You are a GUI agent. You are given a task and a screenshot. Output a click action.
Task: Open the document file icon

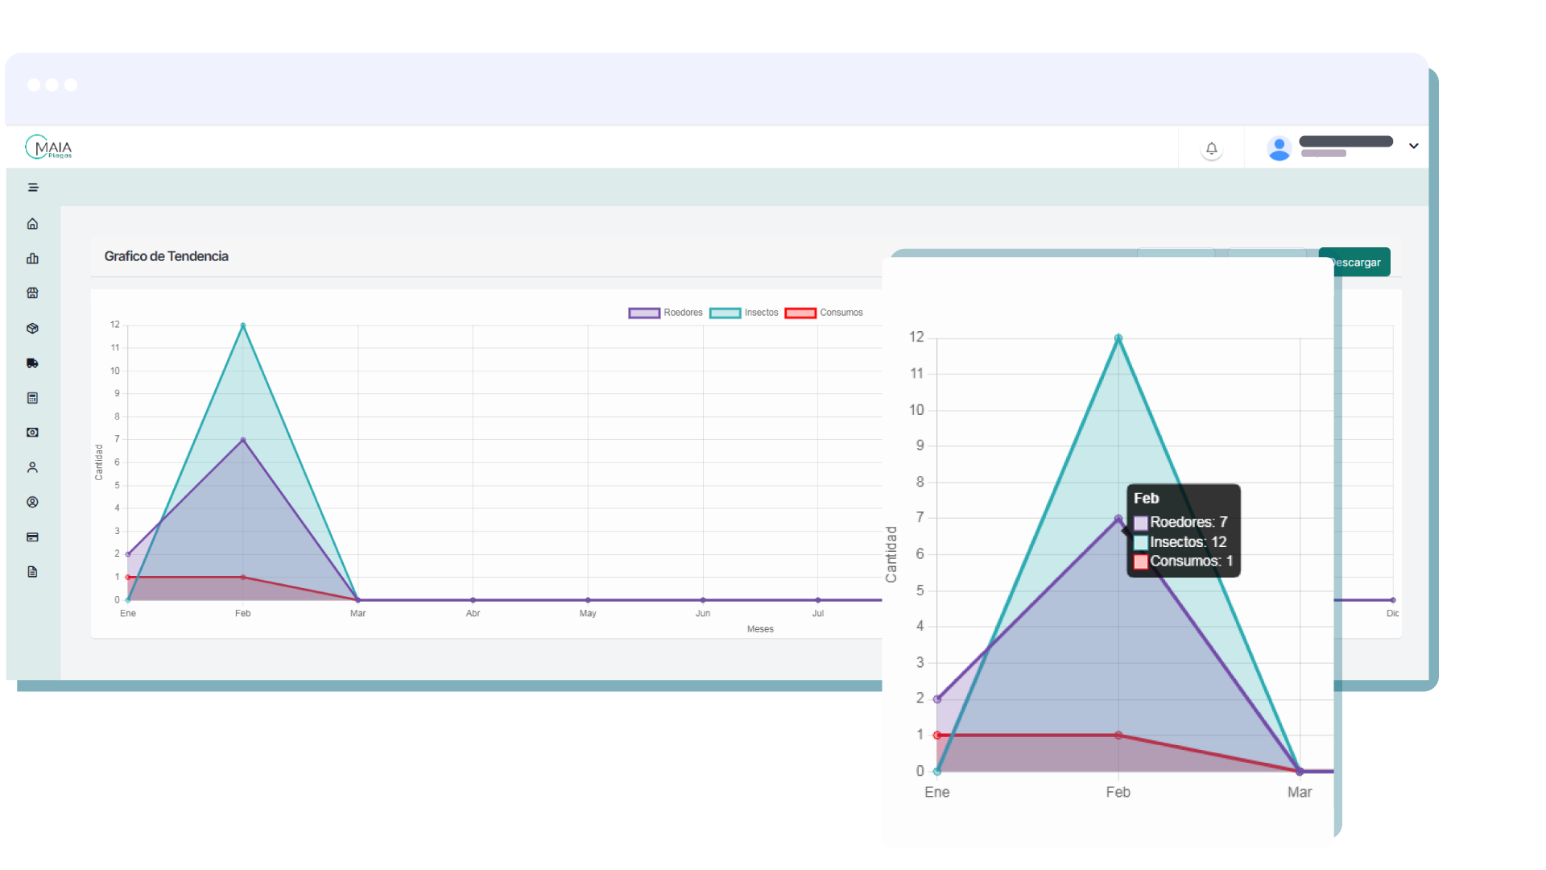point(32,572)
